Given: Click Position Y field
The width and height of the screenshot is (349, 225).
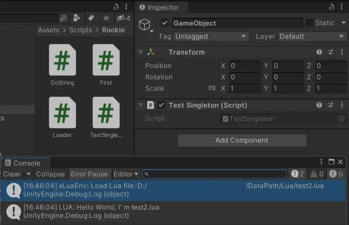Looking at the screenshot, I should (x=288, y=66).
